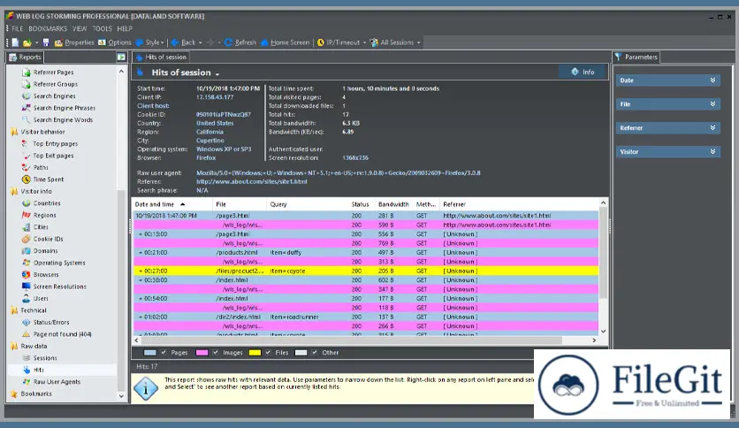The width and height of the screenshot is (739, 428).
Task: Open the VIEW menu
Action: [x=80, y=29]
